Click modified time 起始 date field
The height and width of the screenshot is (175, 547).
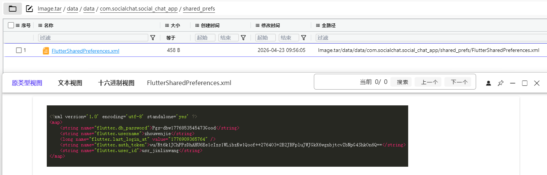(x=266, y=38)
